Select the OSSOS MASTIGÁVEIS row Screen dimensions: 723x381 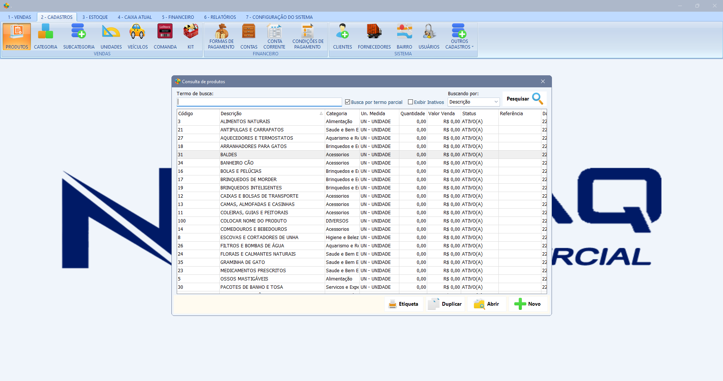(362, 279)
